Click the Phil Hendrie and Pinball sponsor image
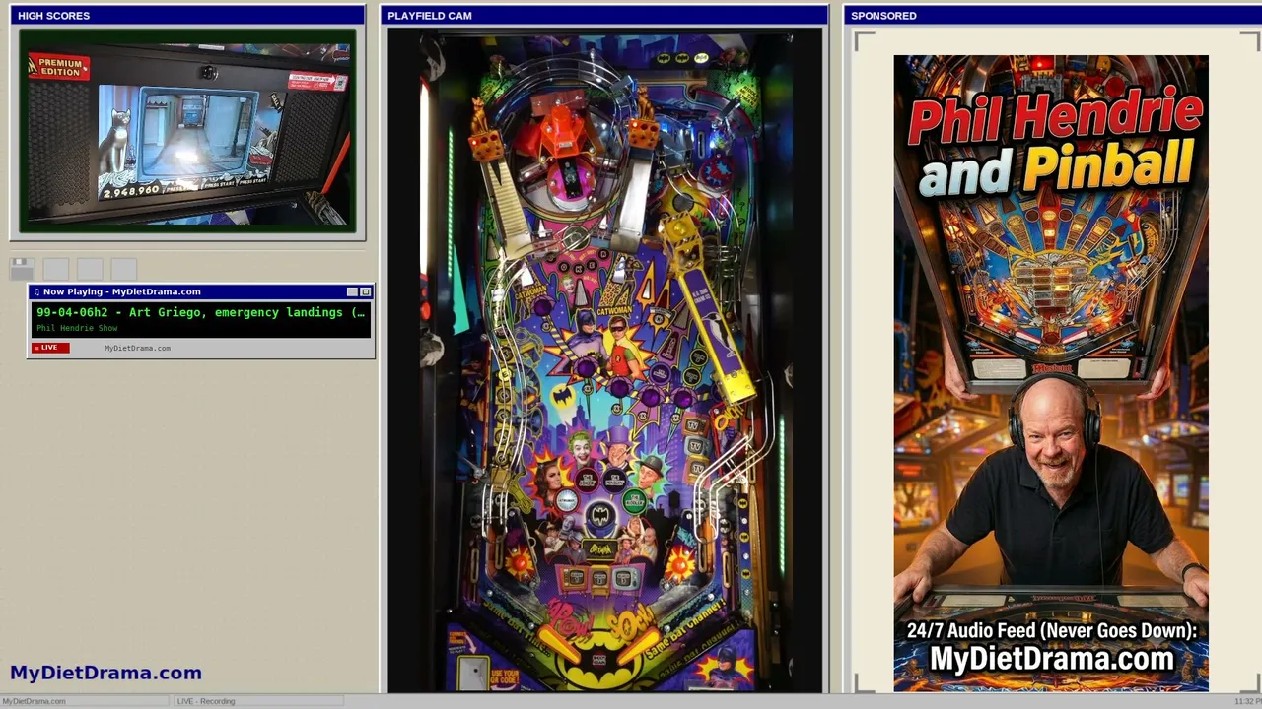 [1051, 373]
